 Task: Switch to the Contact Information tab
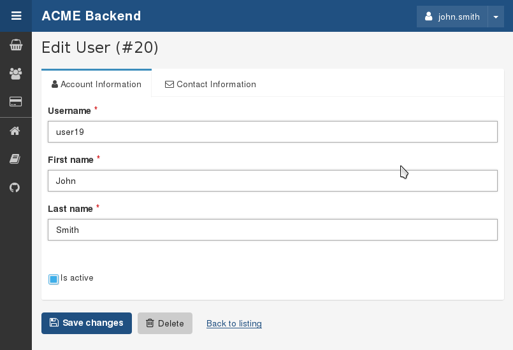tap(210, 84)
